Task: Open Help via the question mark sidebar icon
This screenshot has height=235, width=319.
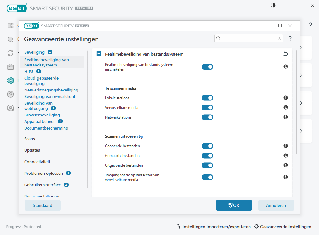Action: tap(11, 94)
